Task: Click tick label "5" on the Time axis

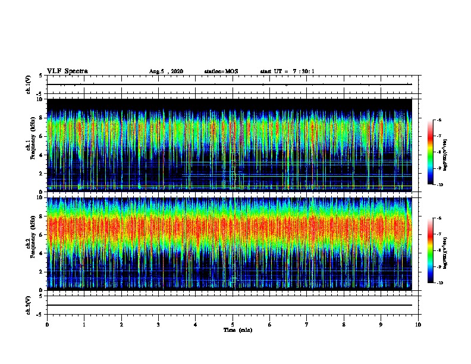Action: point(233,325)
